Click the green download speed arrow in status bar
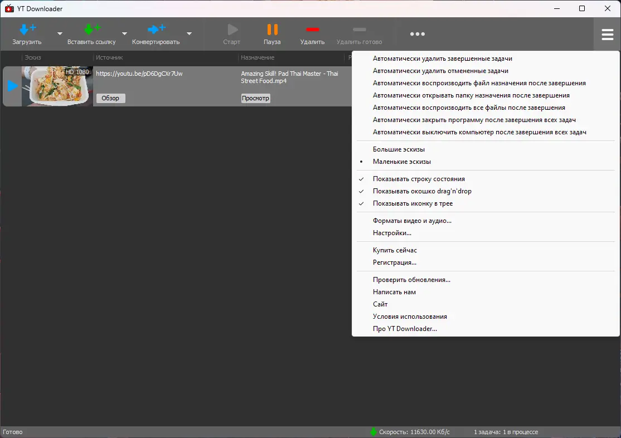 tap(373, 432)
